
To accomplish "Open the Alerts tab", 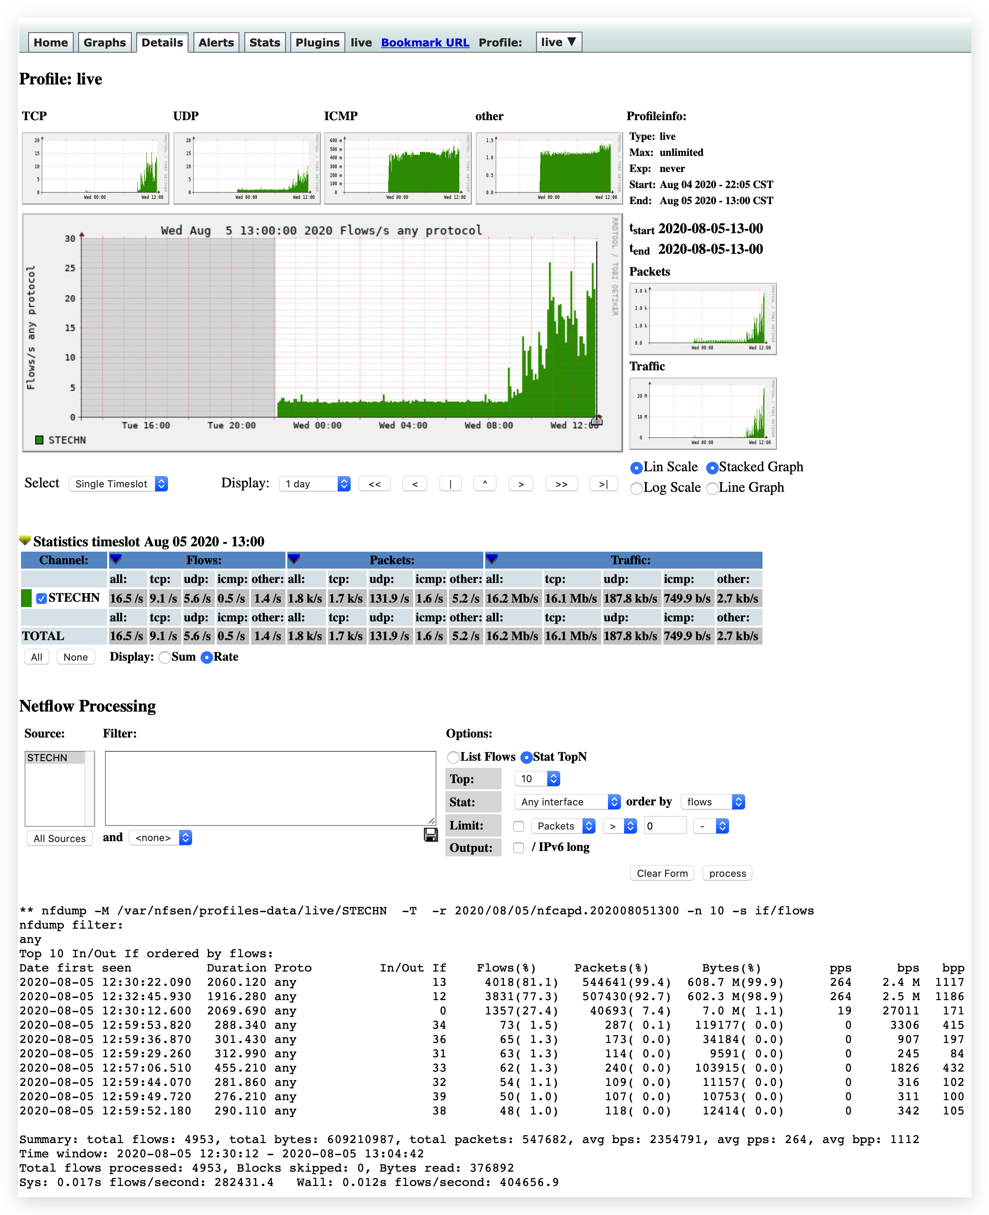I will pos(216,42).
